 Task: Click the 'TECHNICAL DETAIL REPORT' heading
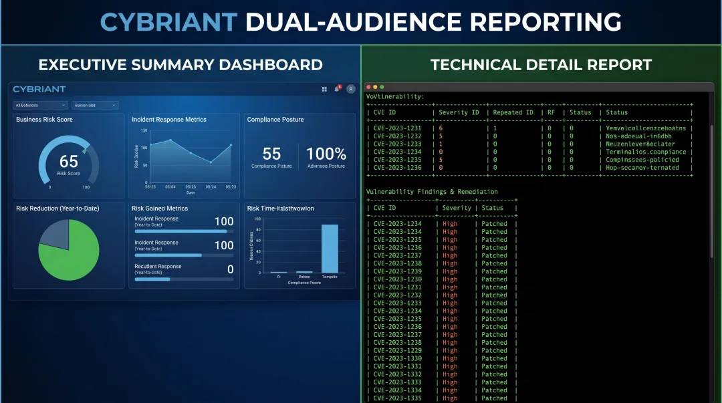point(541,65)
